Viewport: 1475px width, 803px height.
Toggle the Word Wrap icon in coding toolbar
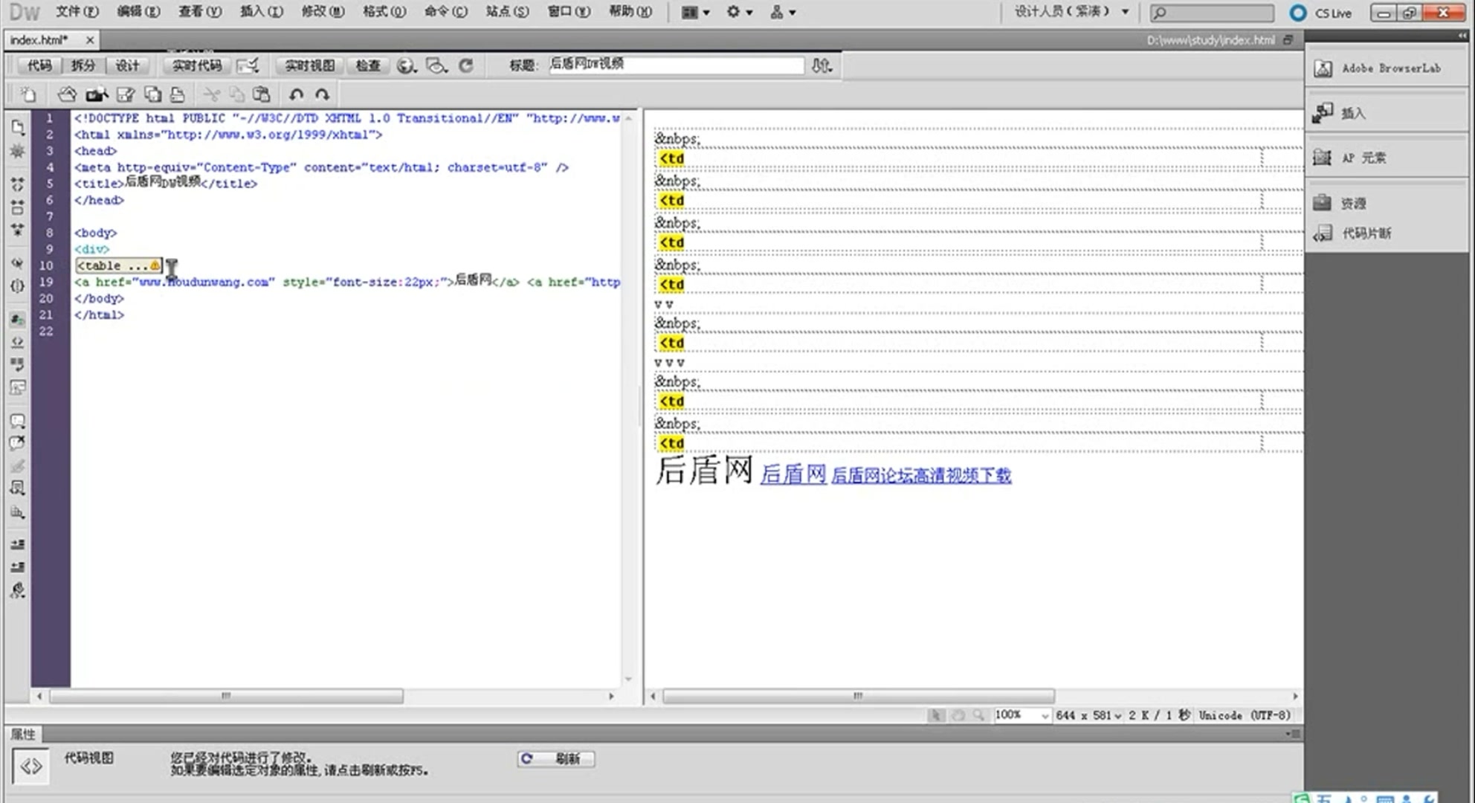tap(18, 365)
